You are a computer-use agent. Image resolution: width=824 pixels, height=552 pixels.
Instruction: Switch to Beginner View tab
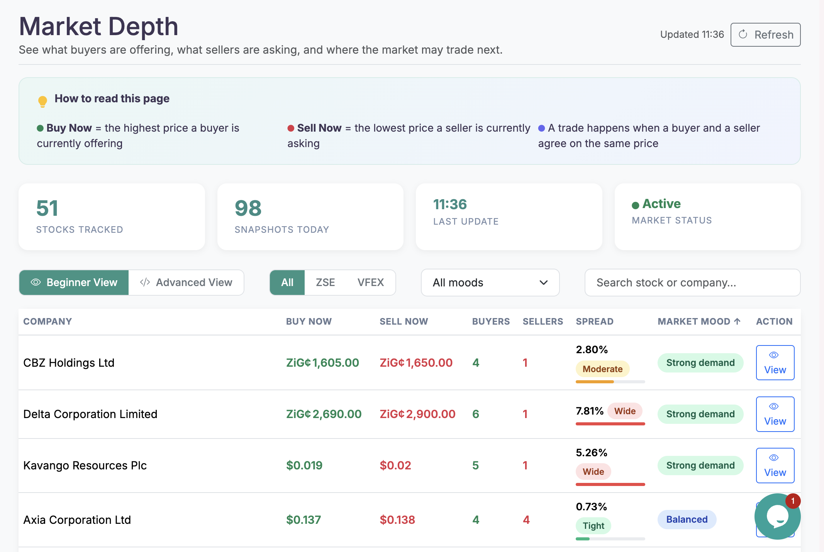click(x=73, y=282)
